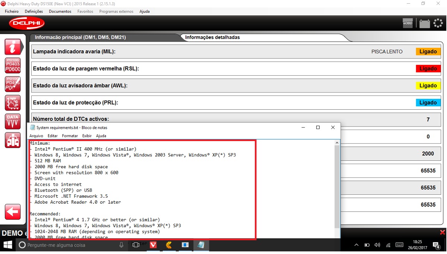Open the orange circular app on taskbar

[169, 245]
